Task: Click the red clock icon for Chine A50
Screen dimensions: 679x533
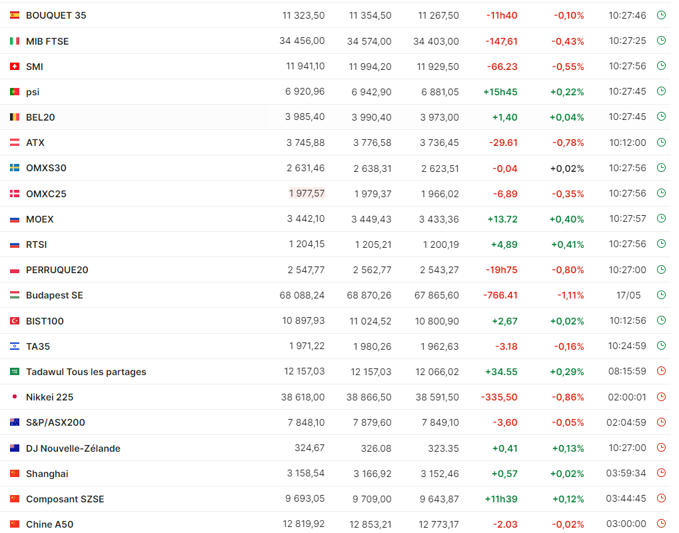Action: point(661,524)
